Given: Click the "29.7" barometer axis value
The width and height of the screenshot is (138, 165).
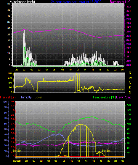Looking at the screenshot, I should pyautogui.click(x=129, y=27).
